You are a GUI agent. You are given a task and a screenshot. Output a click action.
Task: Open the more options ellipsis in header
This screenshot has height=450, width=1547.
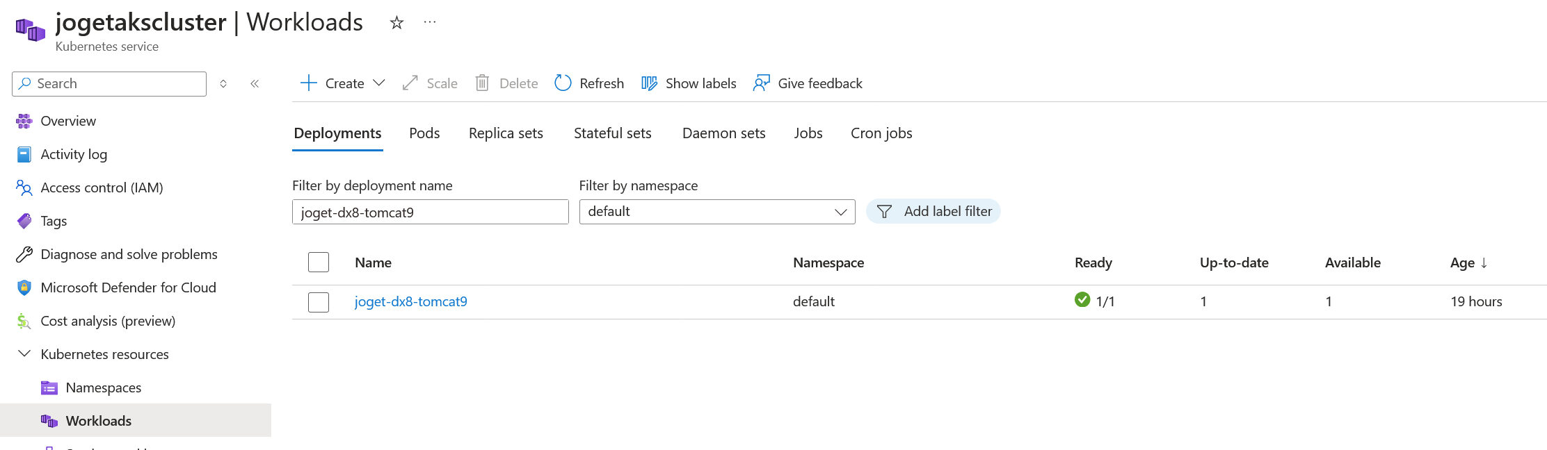430,22
